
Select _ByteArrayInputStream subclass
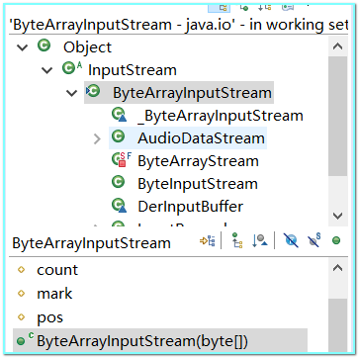click(221, 116)
